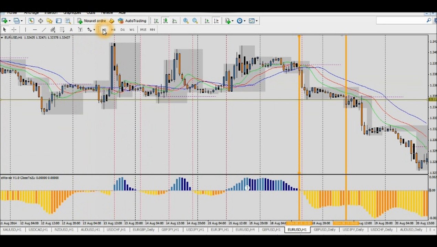Open the indicators list icon
This screenshot has width=437, height=247.
(x=228, y=21)
